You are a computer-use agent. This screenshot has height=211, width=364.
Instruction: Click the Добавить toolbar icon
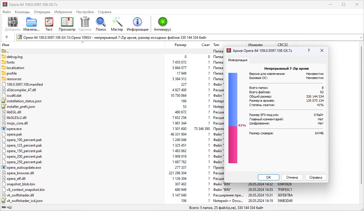click(13, 22)
